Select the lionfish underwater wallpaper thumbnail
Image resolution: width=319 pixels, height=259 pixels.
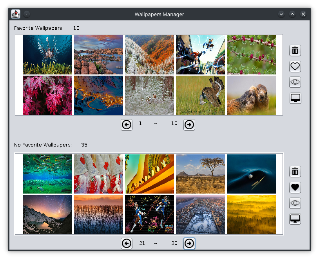[47, 55]
